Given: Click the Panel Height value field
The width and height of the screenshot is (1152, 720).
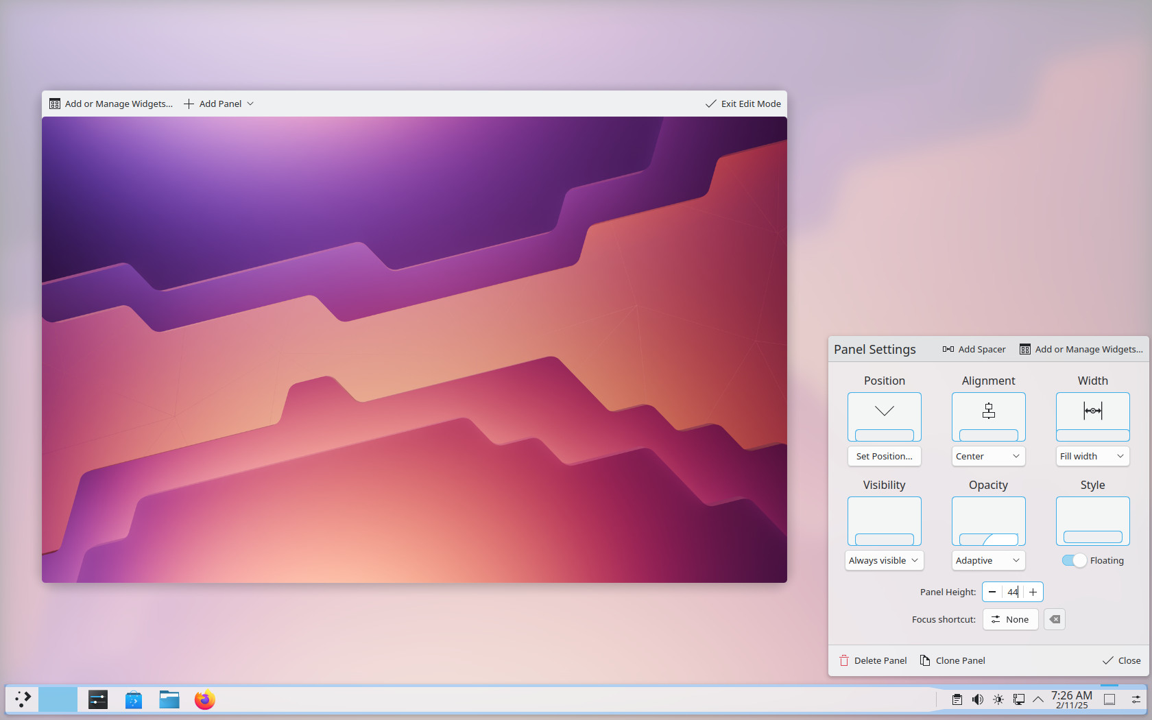Looking at the screenshot, I should (x=1013, y=592).
